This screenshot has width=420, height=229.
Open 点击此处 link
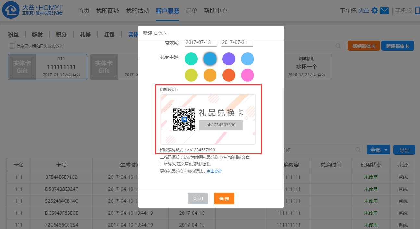[x=215, y=171]
